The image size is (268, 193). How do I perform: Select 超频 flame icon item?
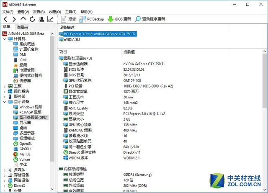click(21, 65)
